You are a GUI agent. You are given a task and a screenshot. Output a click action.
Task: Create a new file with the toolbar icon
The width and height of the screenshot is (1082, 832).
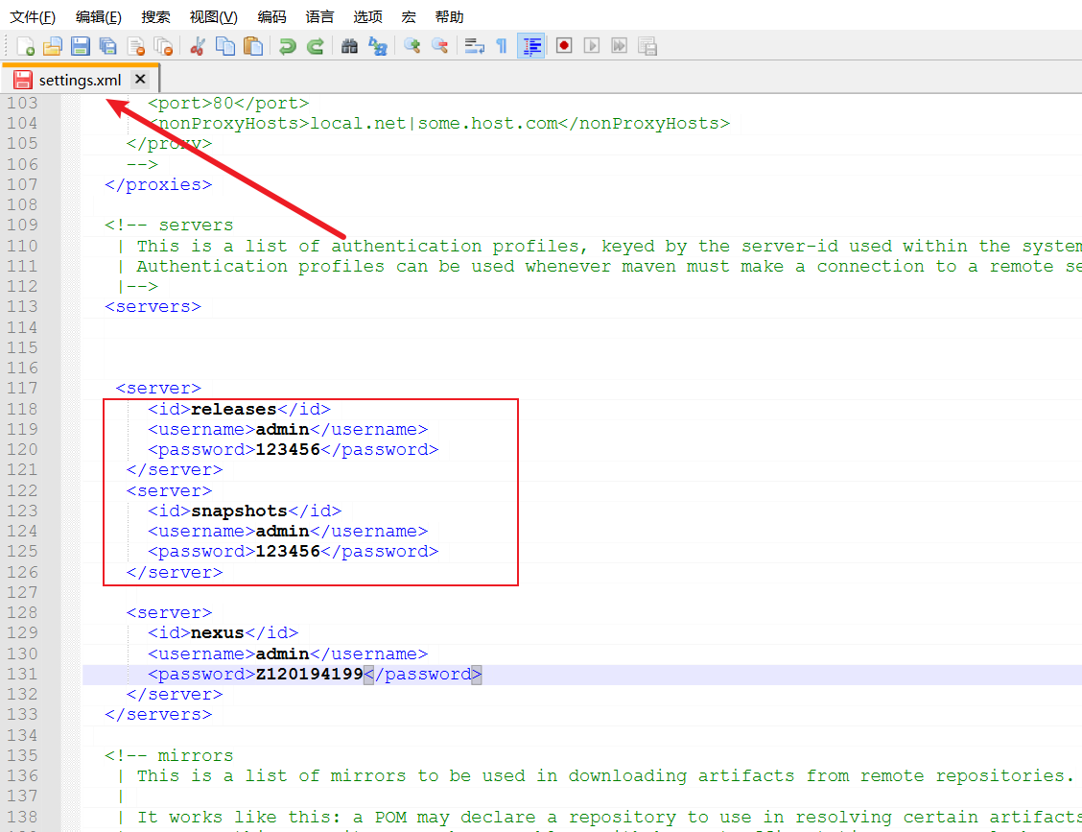click(x=26, y=46)
